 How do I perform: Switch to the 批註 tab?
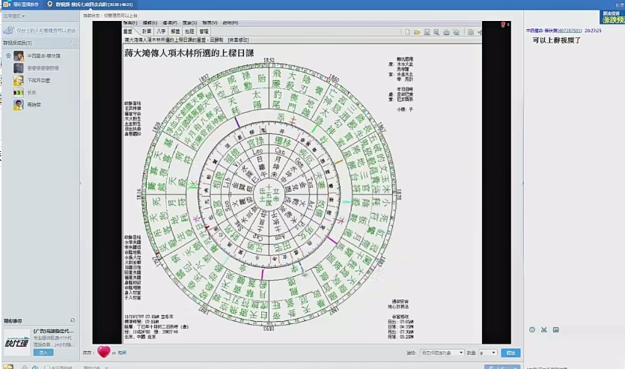pyautogui.click(x=189, y=31)
